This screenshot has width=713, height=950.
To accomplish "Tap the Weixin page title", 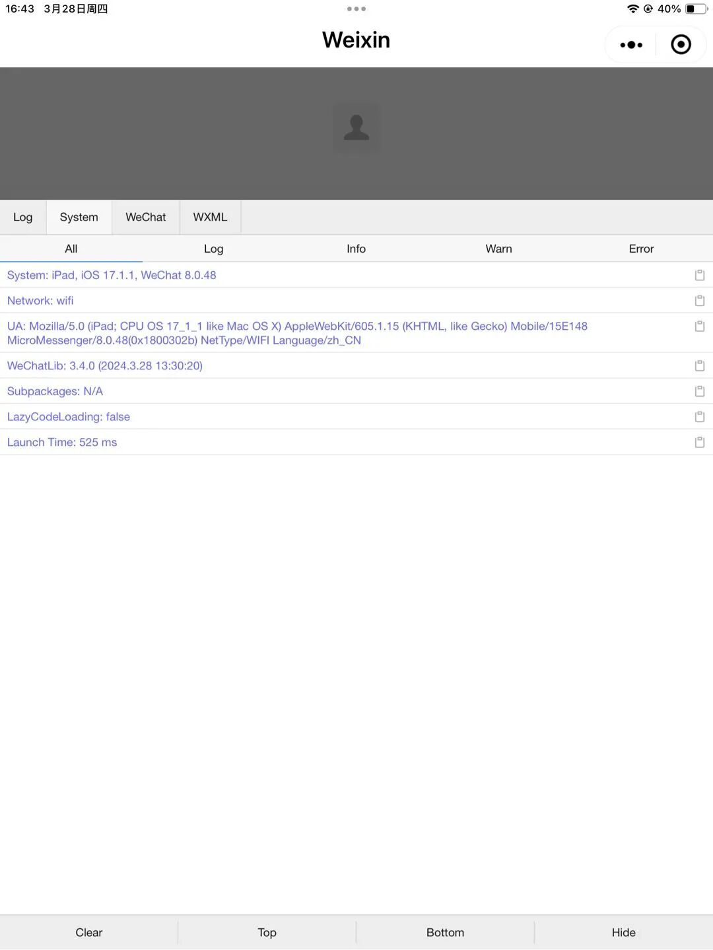I will [356, 40].
